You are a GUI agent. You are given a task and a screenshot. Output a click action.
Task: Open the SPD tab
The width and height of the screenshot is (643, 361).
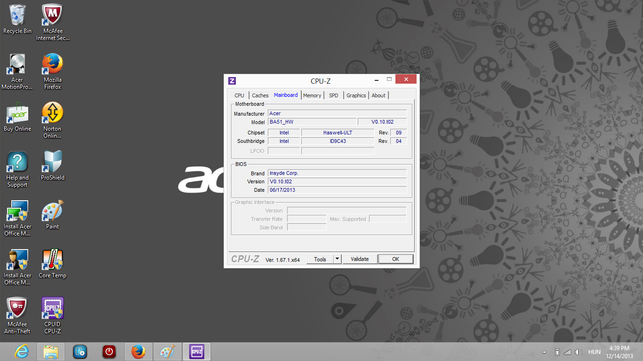tap(333, 95)
